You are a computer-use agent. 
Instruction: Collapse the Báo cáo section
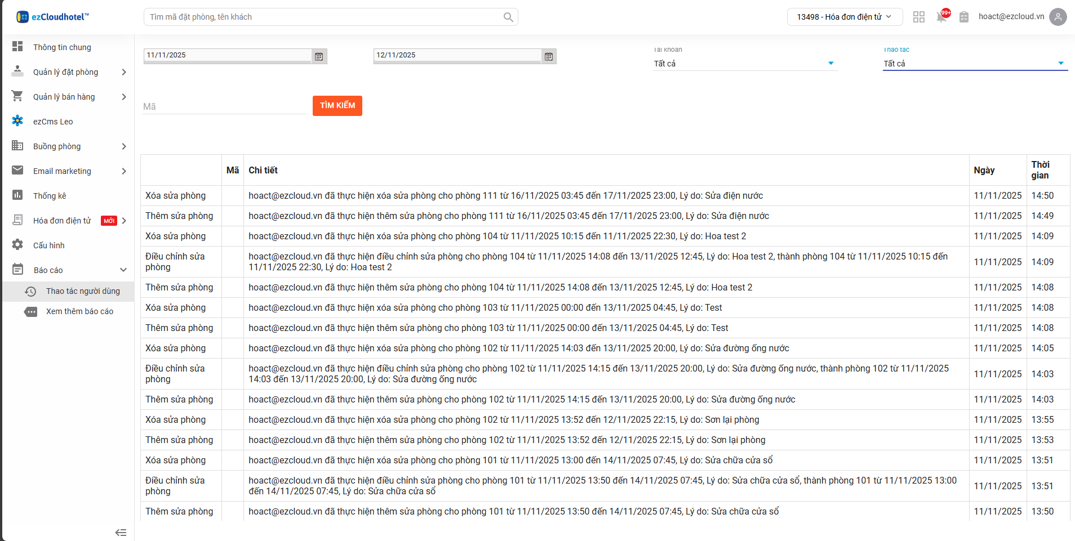123,270
